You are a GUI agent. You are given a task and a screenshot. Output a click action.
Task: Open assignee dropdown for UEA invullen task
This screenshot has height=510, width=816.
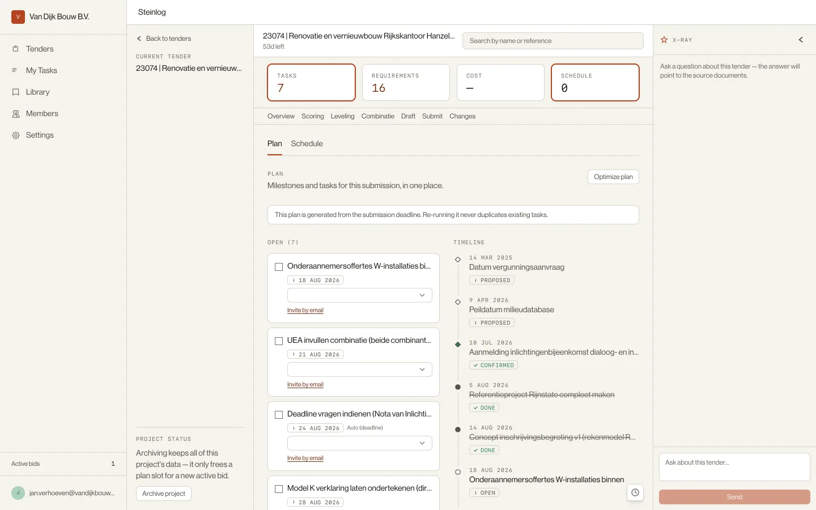[360, 369]
